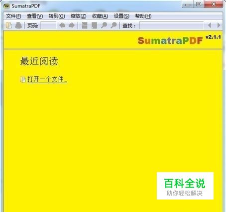The width and height of the screenshot is (226, 212).
Task: Click the 查找 search text field
Action: [172, 25]
